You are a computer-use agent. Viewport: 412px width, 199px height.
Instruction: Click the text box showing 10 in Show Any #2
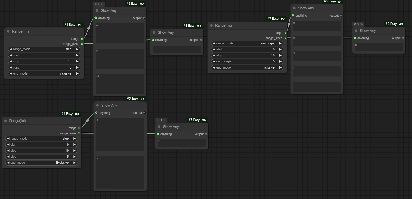pyautogui.click(x=120, y=83)
